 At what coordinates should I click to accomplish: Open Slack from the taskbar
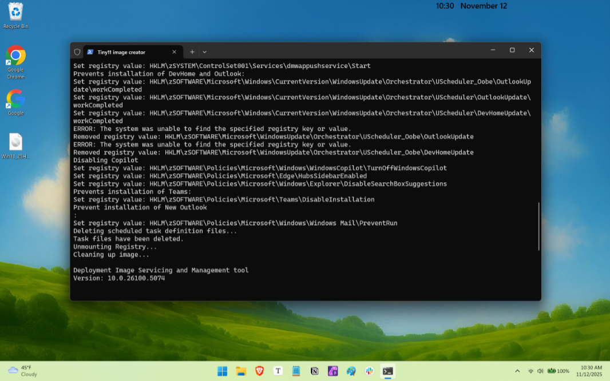[369, 371]
